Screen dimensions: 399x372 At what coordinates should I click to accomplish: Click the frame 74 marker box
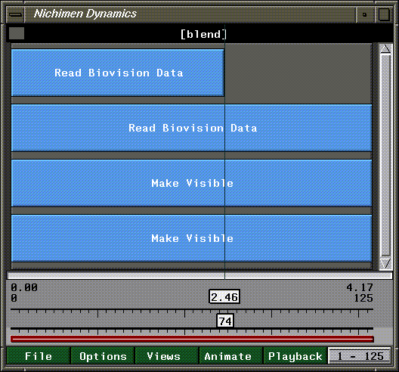pyautogui.click(x=225, y=321)
